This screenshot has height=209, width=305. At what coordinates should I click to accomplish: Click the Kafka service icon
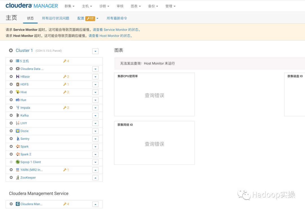tap(18, 116)
